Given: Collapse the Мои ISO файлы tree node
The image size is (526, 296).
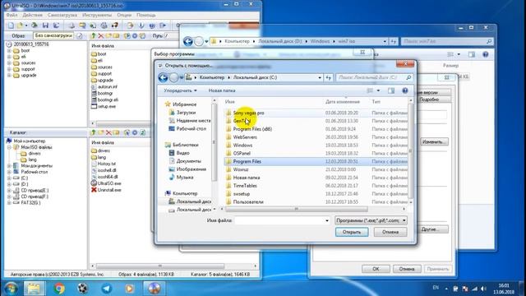Looking at the screenshot, I should tap(9, 147).
